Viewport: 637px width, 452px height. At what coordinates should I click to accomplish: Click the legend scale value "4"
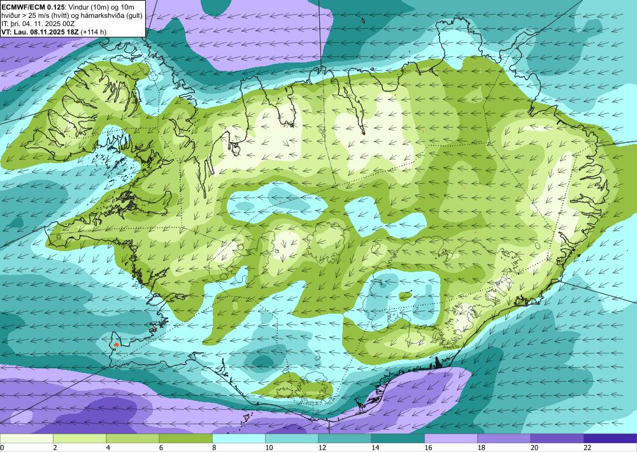tap(108, 448)
